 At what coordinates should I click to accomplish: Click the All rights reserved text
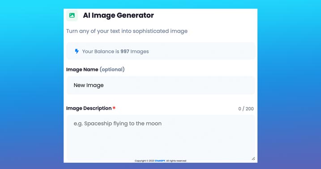pyautogui.click(x=176, y=161)
